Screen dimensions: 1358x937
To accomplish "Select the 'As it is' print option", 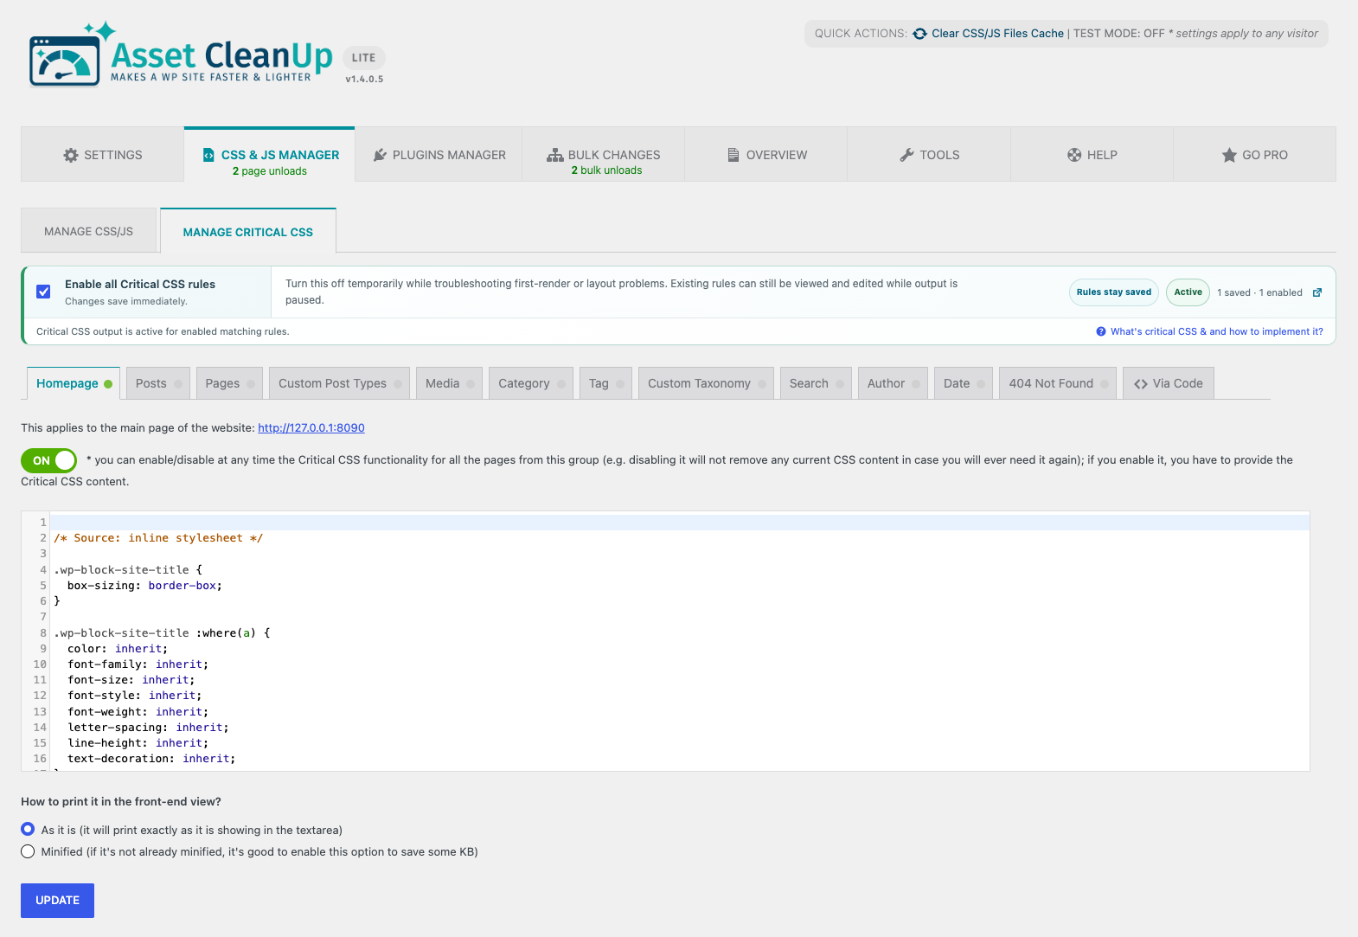I will coord(28,829).
